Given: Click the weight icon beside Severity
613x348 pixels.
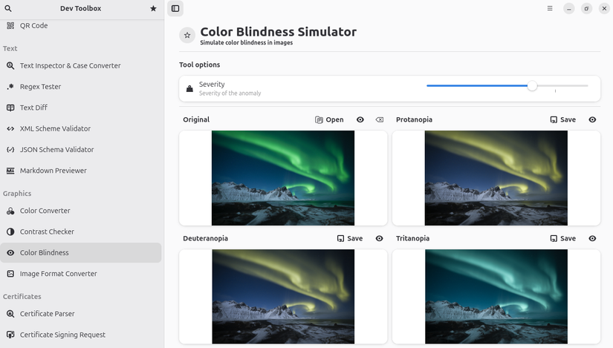Looking at the screenshot, I should [189, 88].
